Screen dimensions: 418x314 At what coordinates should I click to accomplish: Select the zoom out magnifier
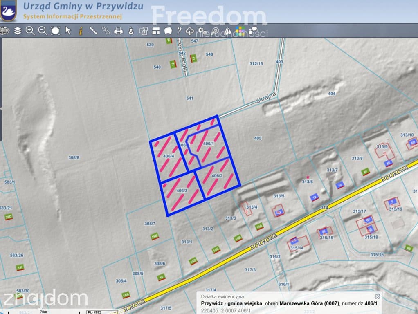43,31
